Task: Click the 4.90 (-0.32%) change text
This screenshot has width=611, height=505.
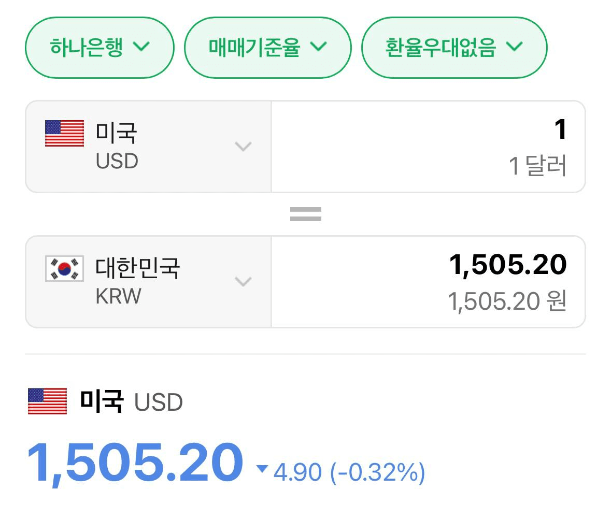Action: (x=349, y=472)
